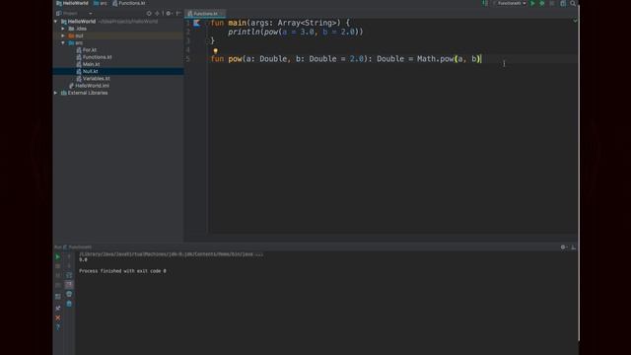This screenshot has width=631, height=355.
Task: Toggle soft-wrap in Run console
Action: pos(69,275)
